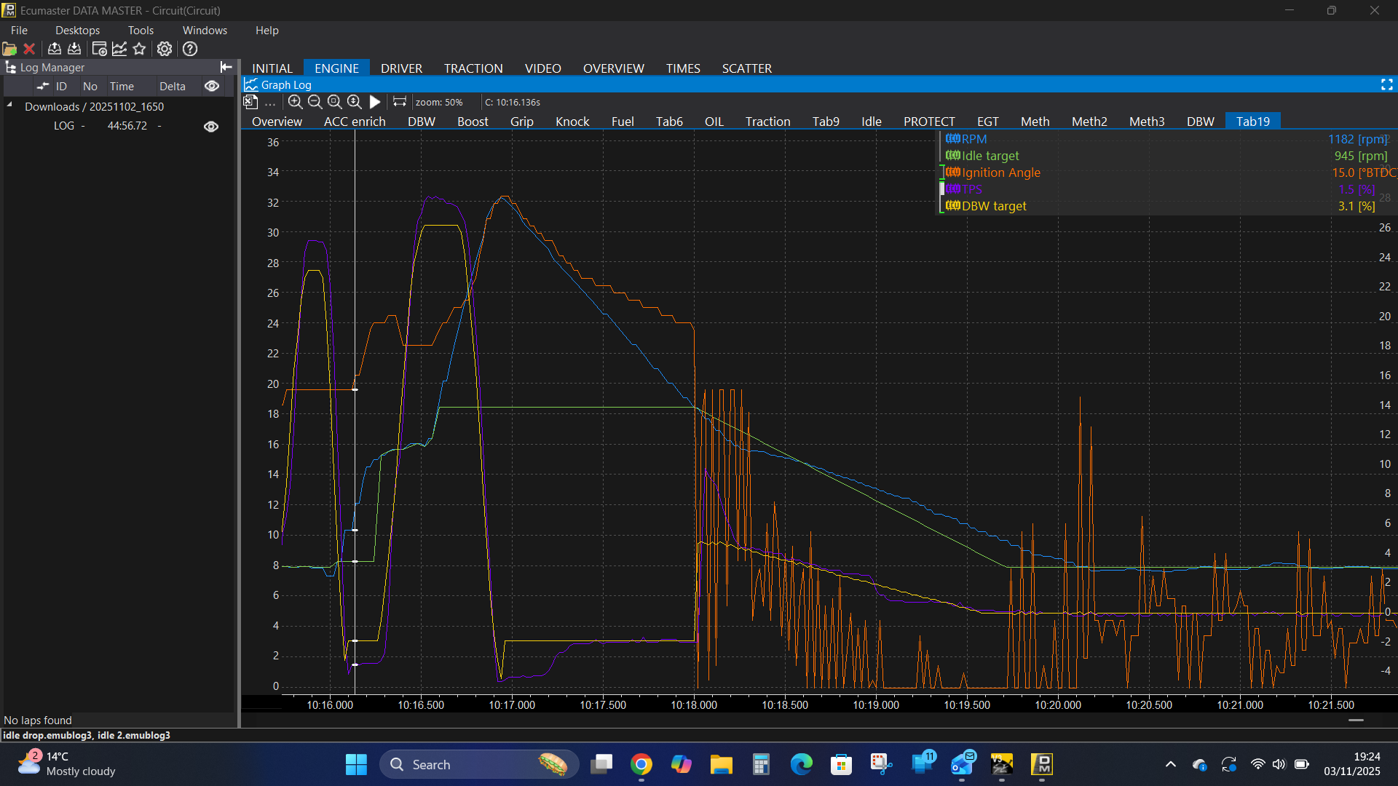Collapse the Log Manager panel with the arrow
This screenshot has width=1398, height=786.
pyautogui.click(x=226, y=67)
